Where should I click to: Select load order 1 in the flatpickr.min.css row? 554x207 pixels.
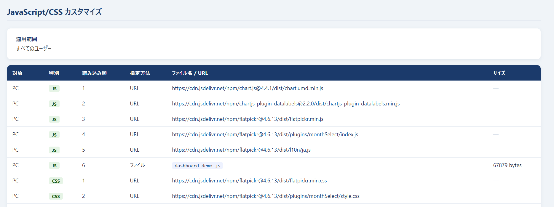[84, 181]
